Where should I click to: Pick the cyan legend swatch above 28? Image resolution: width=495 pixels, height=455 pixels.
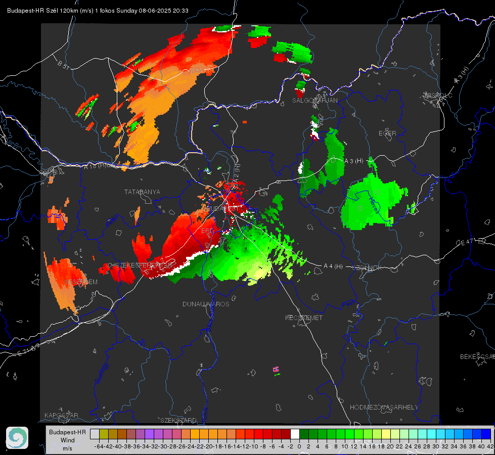(x=432, y=434)
